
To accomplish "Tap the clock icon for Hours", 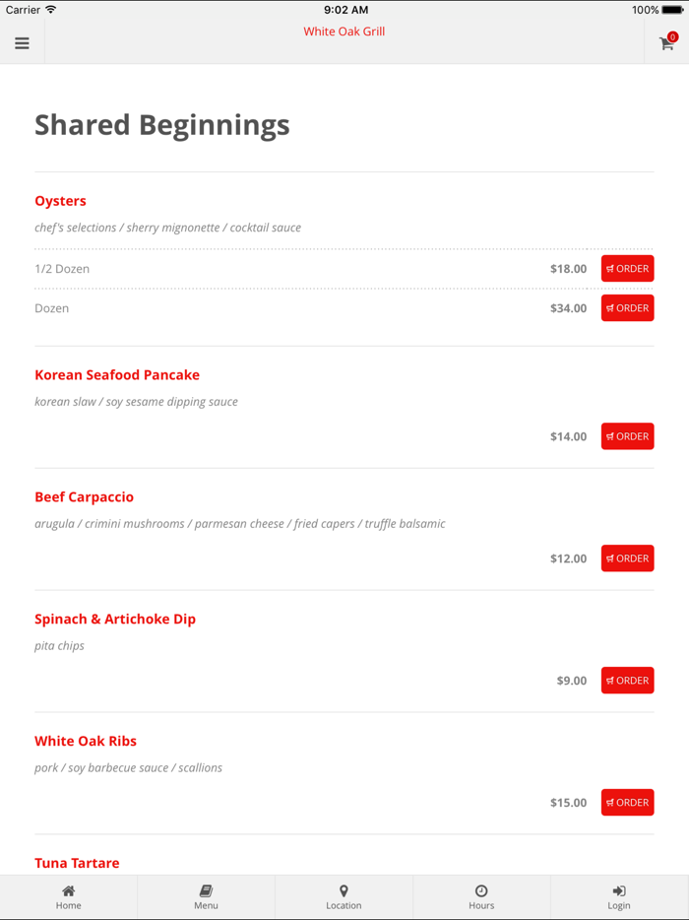I will 481,891.
